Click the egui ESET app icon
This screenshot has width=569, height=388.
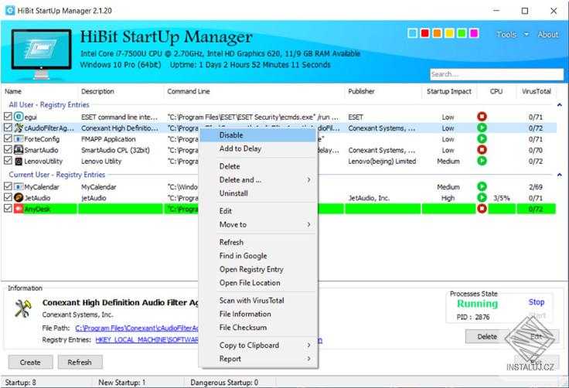point(19,117)
